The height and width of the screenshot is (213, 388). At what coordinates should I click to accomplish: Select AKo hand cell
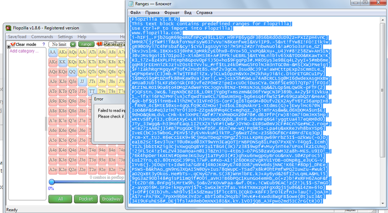coord(53,62)
